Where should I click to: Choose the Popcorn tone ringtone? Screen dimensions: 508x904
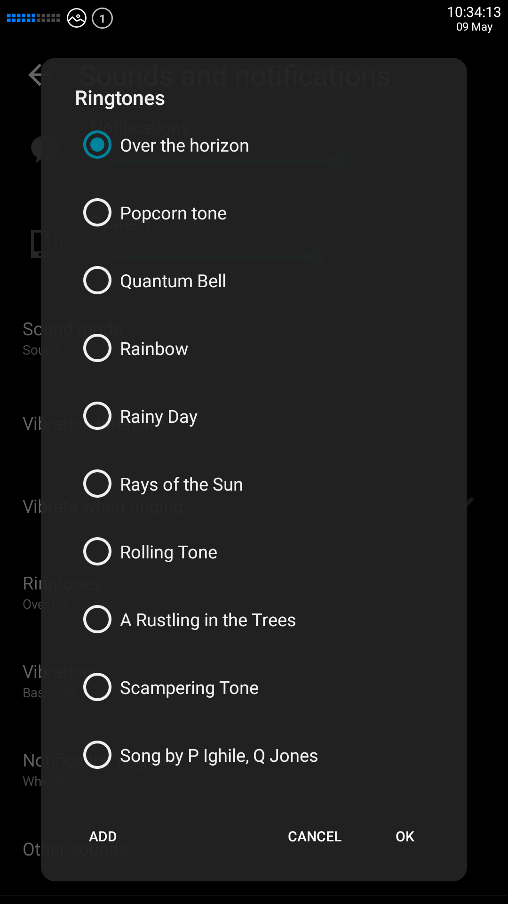coord(97,213)
